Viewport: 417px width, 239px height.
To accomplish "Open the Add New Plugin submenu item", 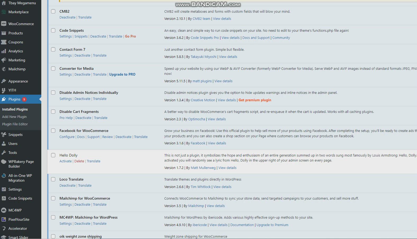I will click(14, 117).
